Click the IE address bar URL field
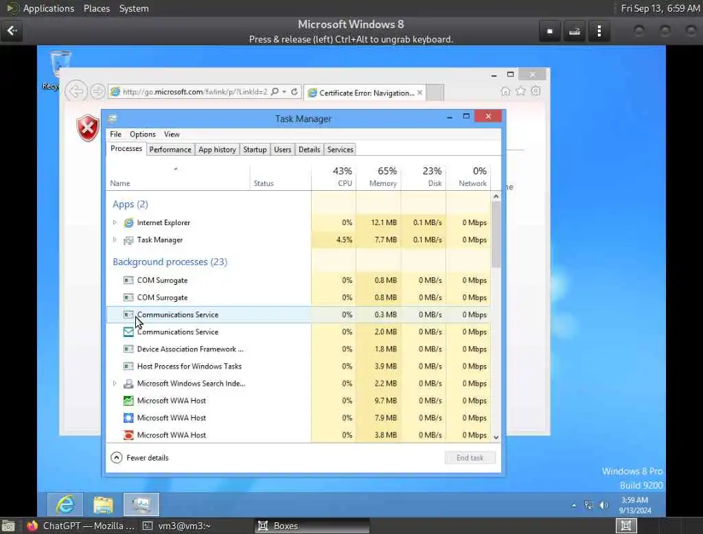703x534 pixels. [x=194, y=92]
